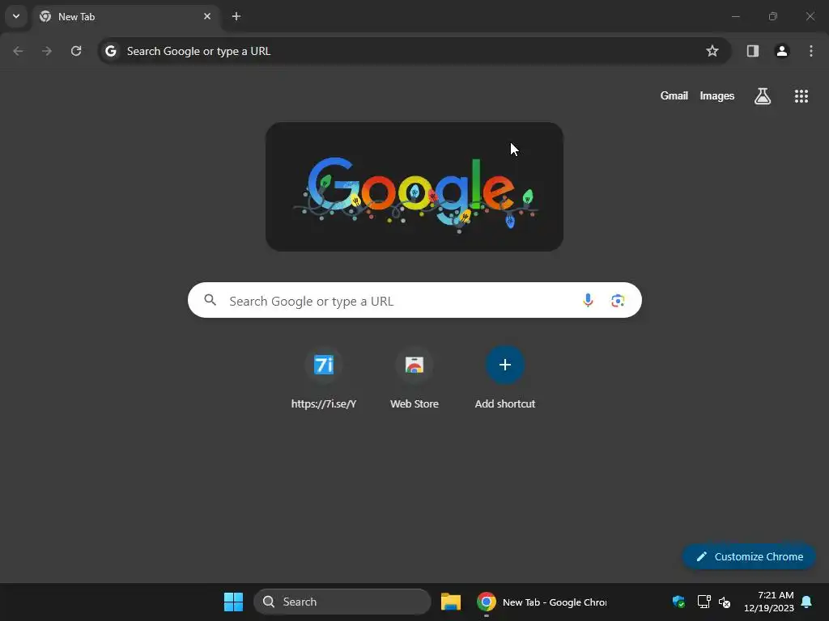
Task: Click the taskbar Search box
Action: click(x=342, y=602)
